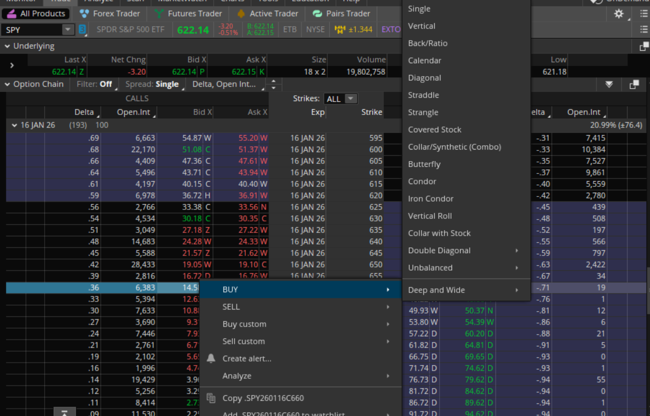Switch to the Futures Trader tab
Screen dimensions: 650x416
click(x=188, y=13)
